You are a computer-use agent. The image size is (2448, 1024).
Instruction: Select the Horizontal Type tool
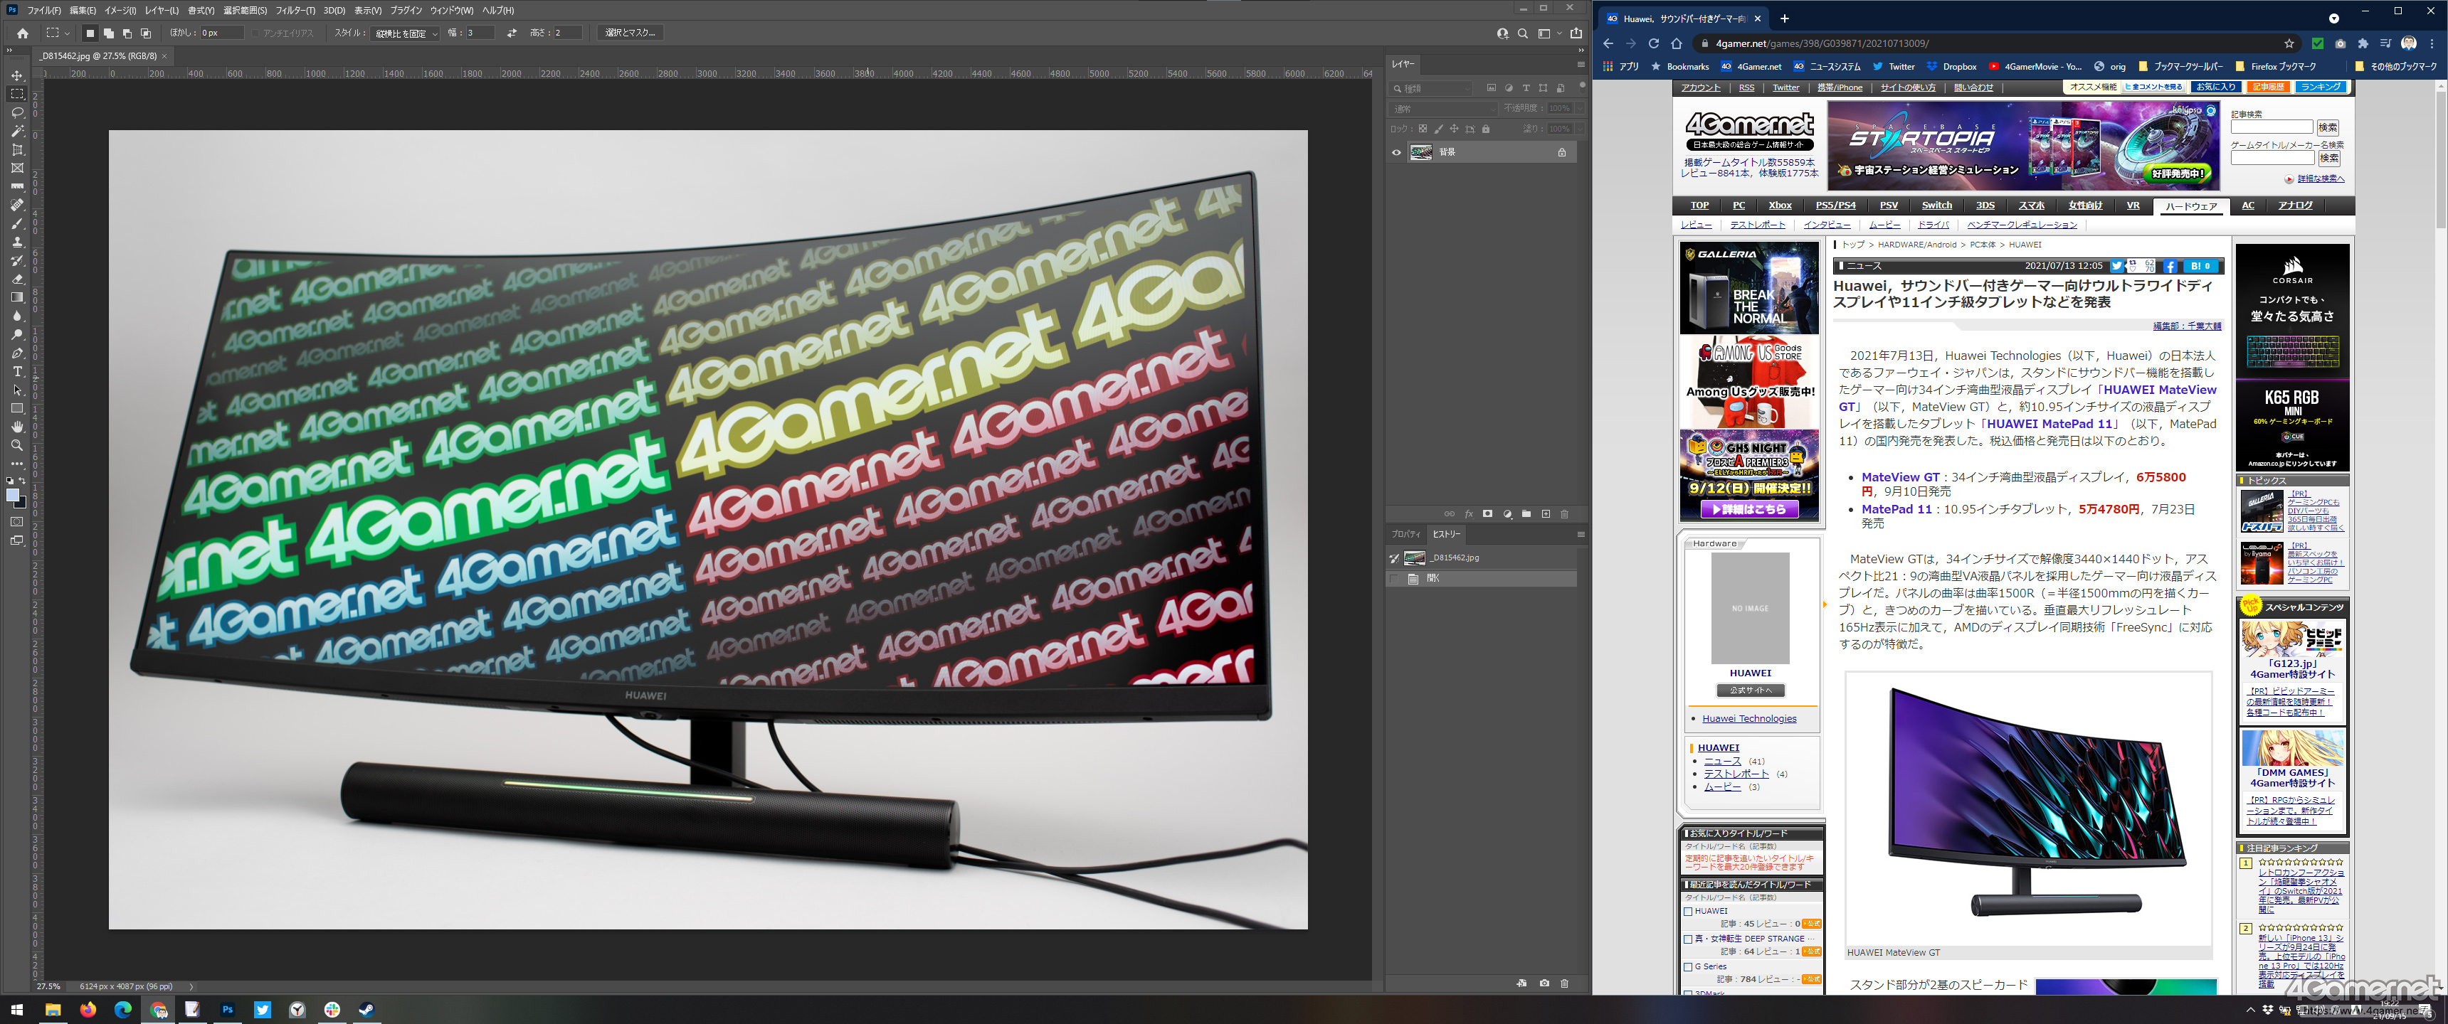[x=17, y=371]
